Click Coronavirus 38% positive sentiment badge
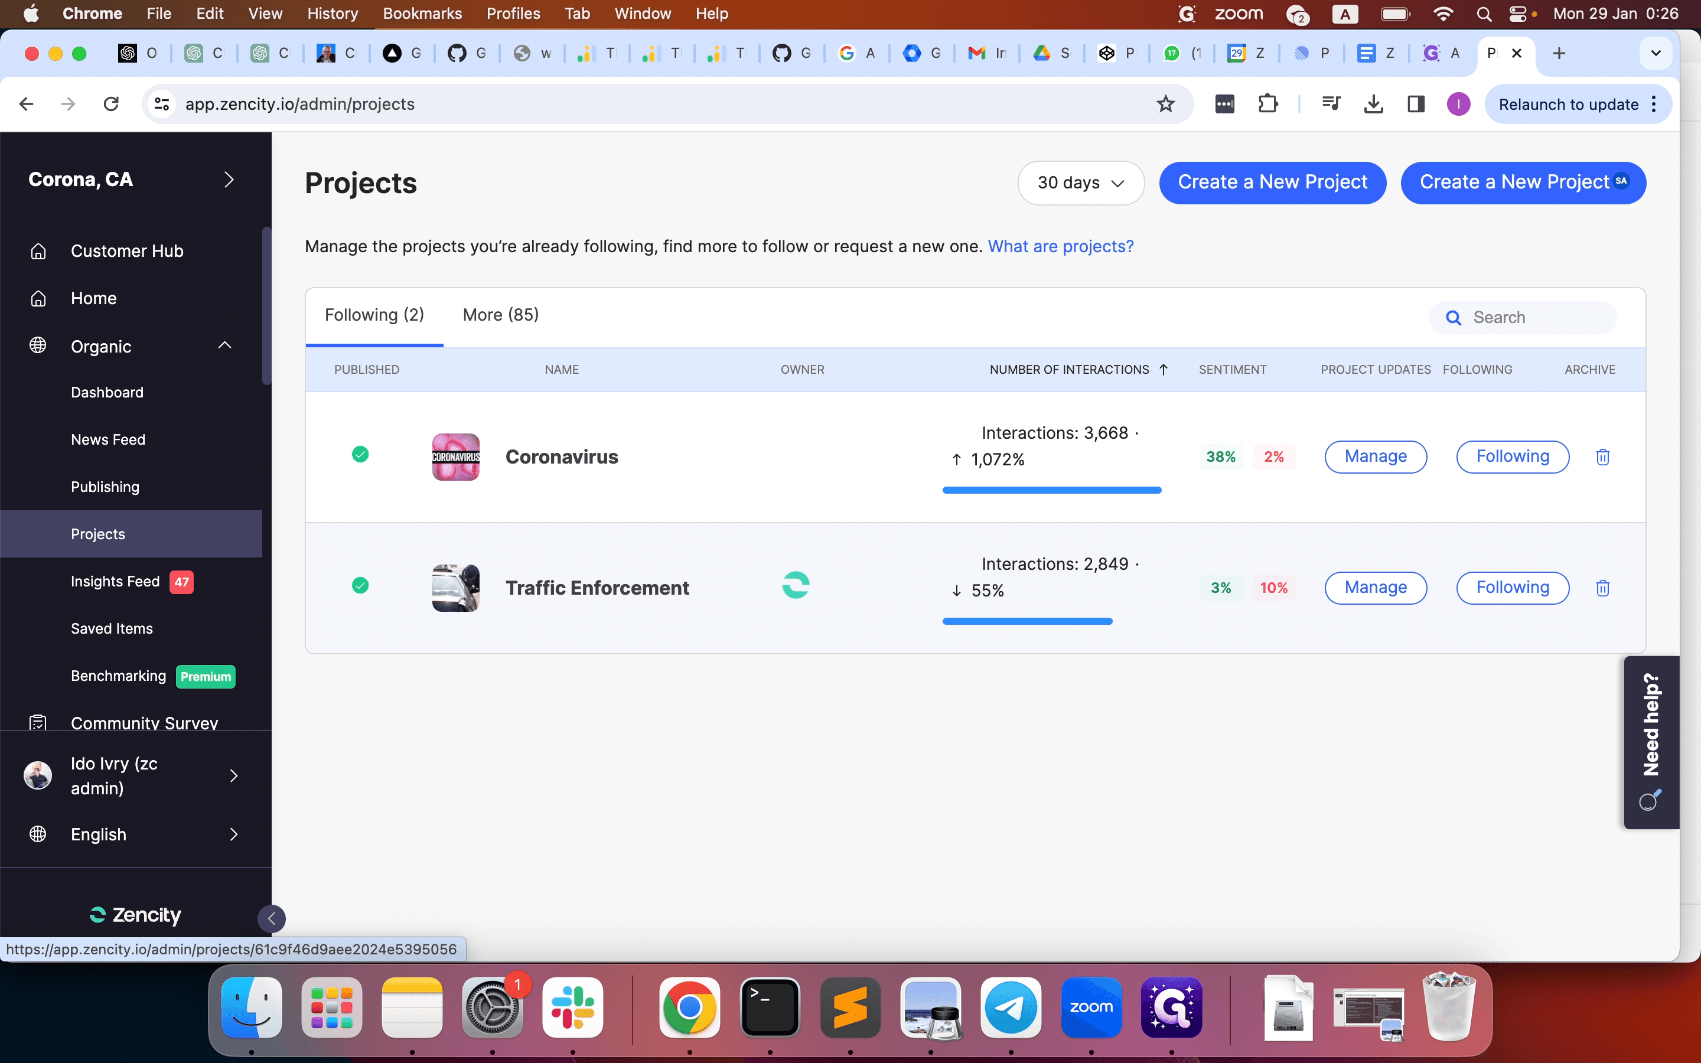Image resolution: width=1701 pixels, height=1063 pixels. point(1221,457)
